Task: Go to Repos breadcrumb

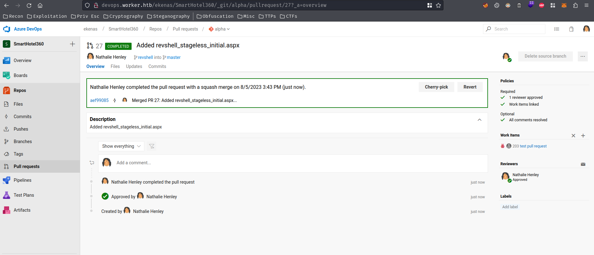Action: pos(155,29)
